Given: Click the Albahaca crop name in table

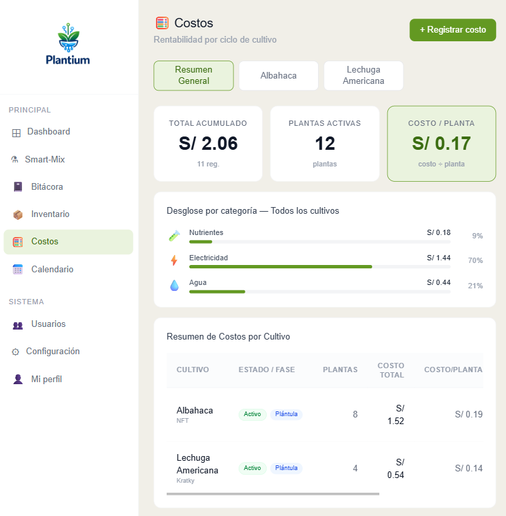Looking at the screenshot, I should pos(195,410).
